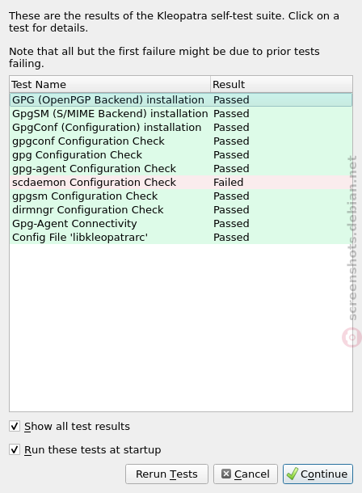Select the Gpg-Agent Connectivity test
This screenshot has height=493, width=362.
[181, 224]
